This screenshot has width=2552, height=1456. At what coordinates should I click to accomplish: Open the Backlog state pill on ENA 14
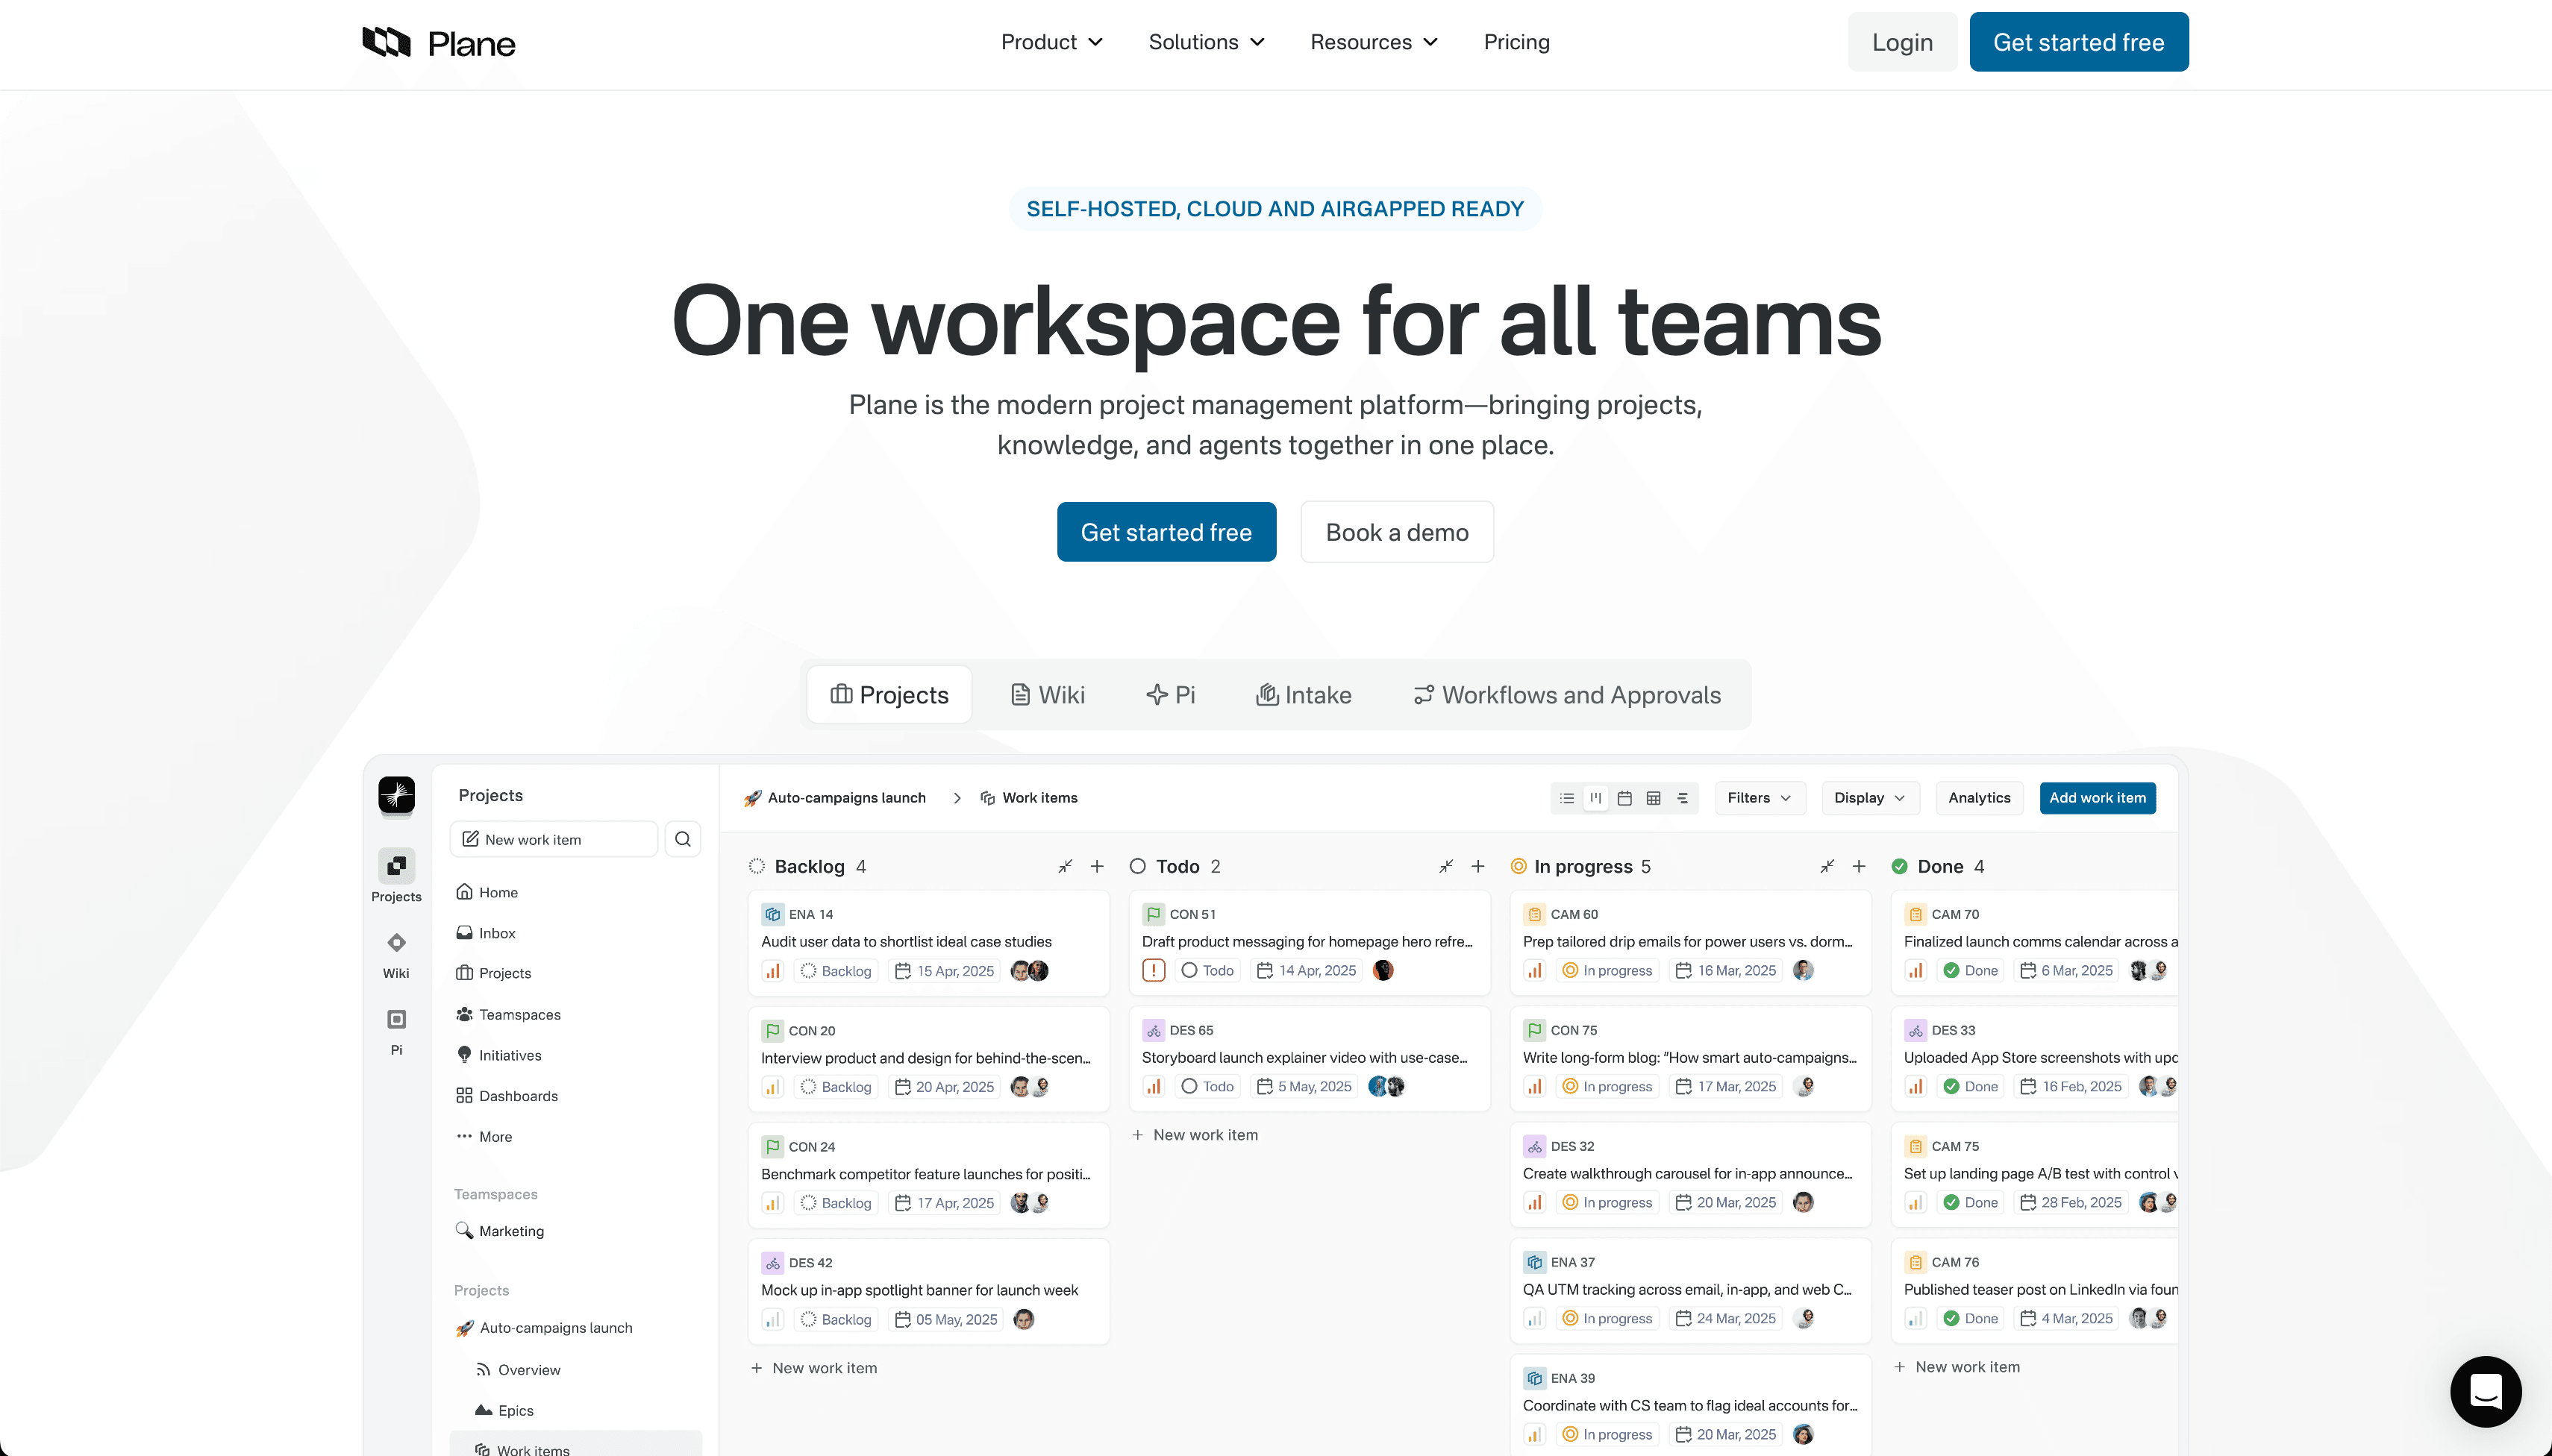(x=836, y=970)
